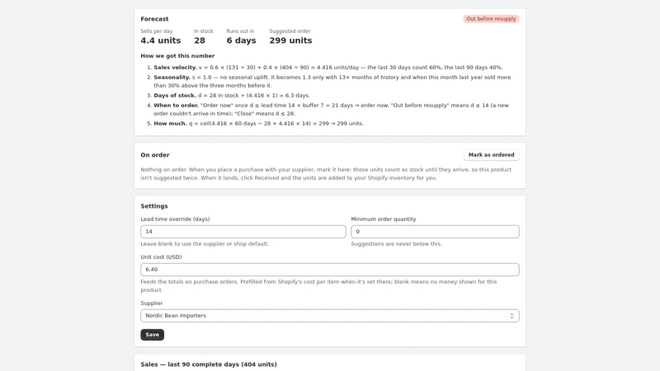This screenshot has width=660, height=371.
Task: Open the Supplier dropdown showing Nordic Bean Importers
Action: pyautogui.click(x=329, y=316)
